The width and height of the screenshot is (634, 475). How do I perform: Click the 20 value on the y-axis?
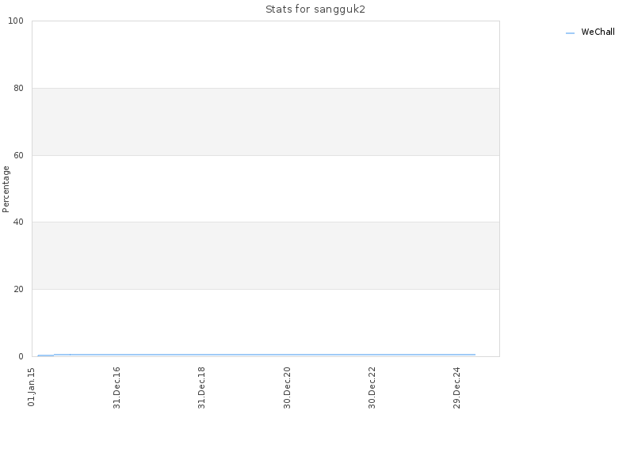pyautogui.click(x=18, y=289)
